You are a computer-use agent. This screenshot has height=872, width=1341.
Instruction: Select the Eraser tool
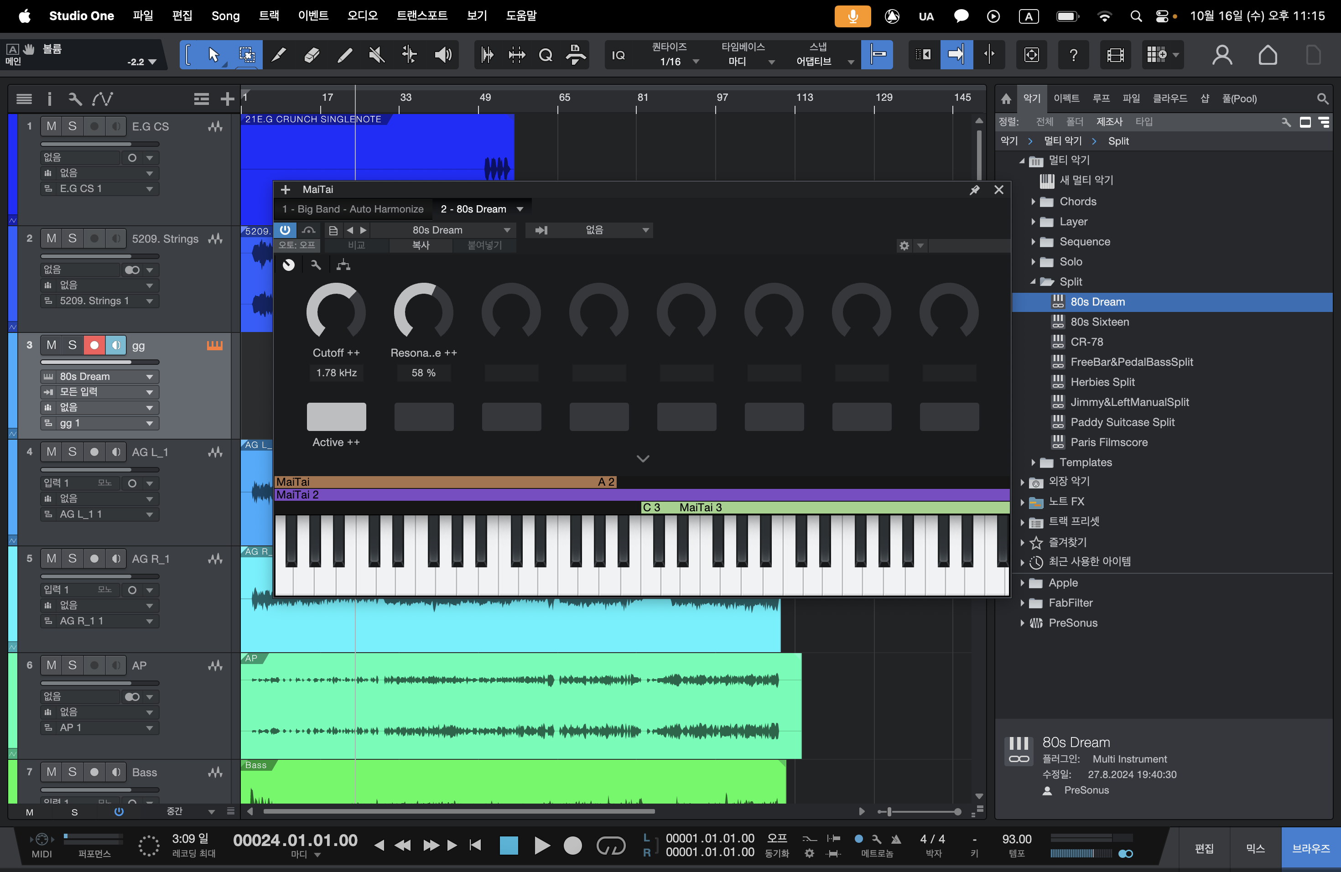[x=312, y=55]
